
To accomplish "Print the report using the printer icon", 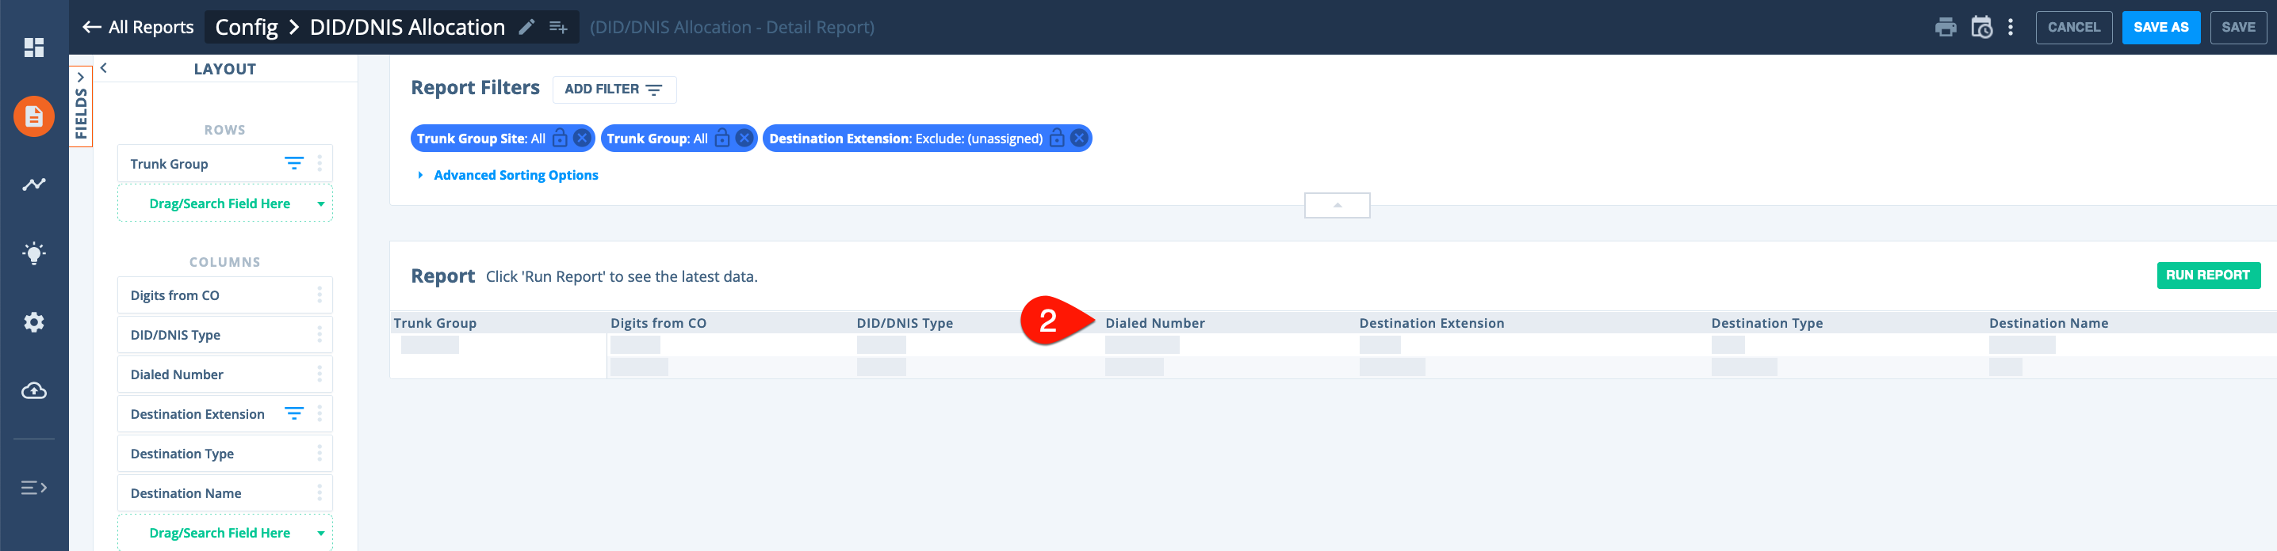I will click(x=1946, y=28).
